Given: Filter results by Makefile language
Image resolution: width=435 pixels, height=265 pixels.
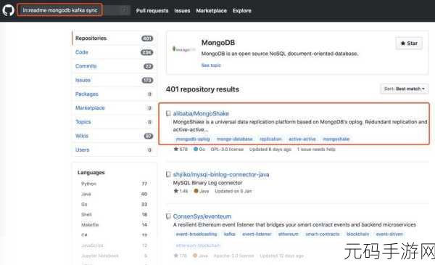Looking at the screenshot, I should 115,225.
